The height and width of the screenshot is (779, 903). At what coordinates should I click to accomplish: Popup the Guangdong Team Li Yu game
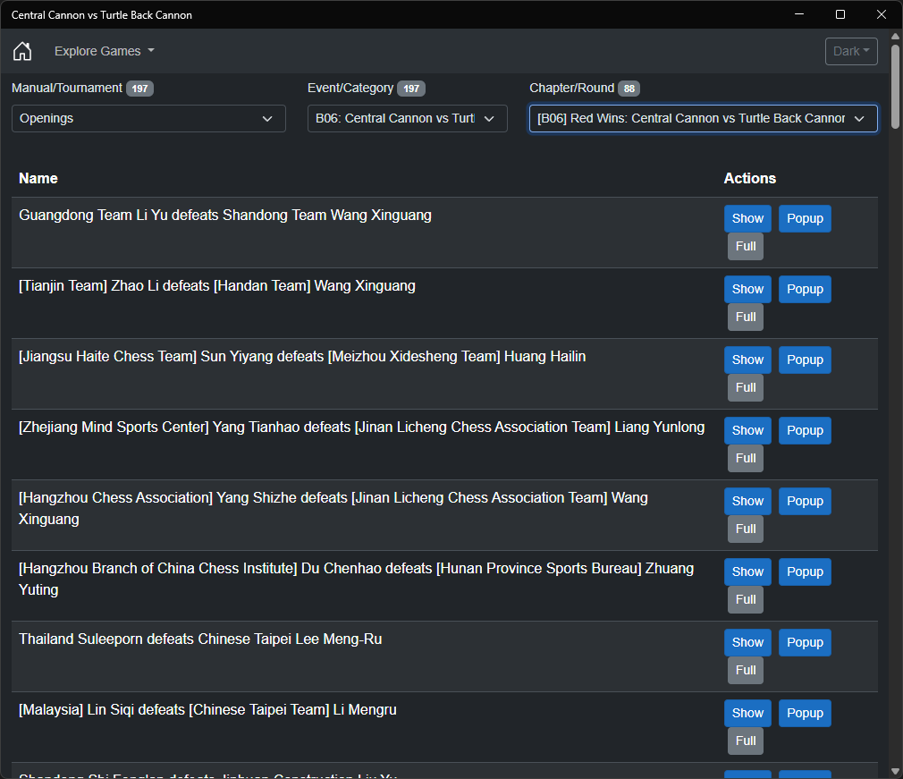(x=805, y=219)
